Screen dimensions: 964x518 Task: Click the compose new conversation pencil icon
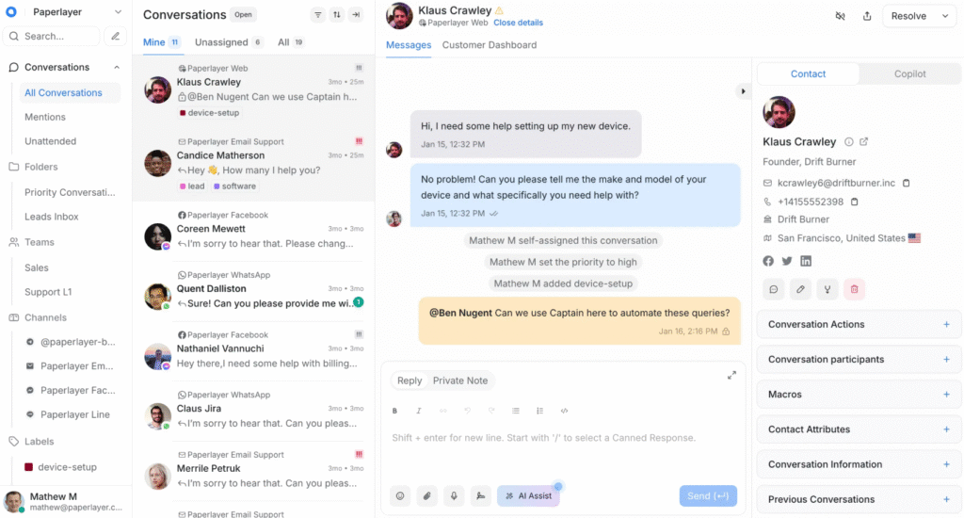(115, 37)
